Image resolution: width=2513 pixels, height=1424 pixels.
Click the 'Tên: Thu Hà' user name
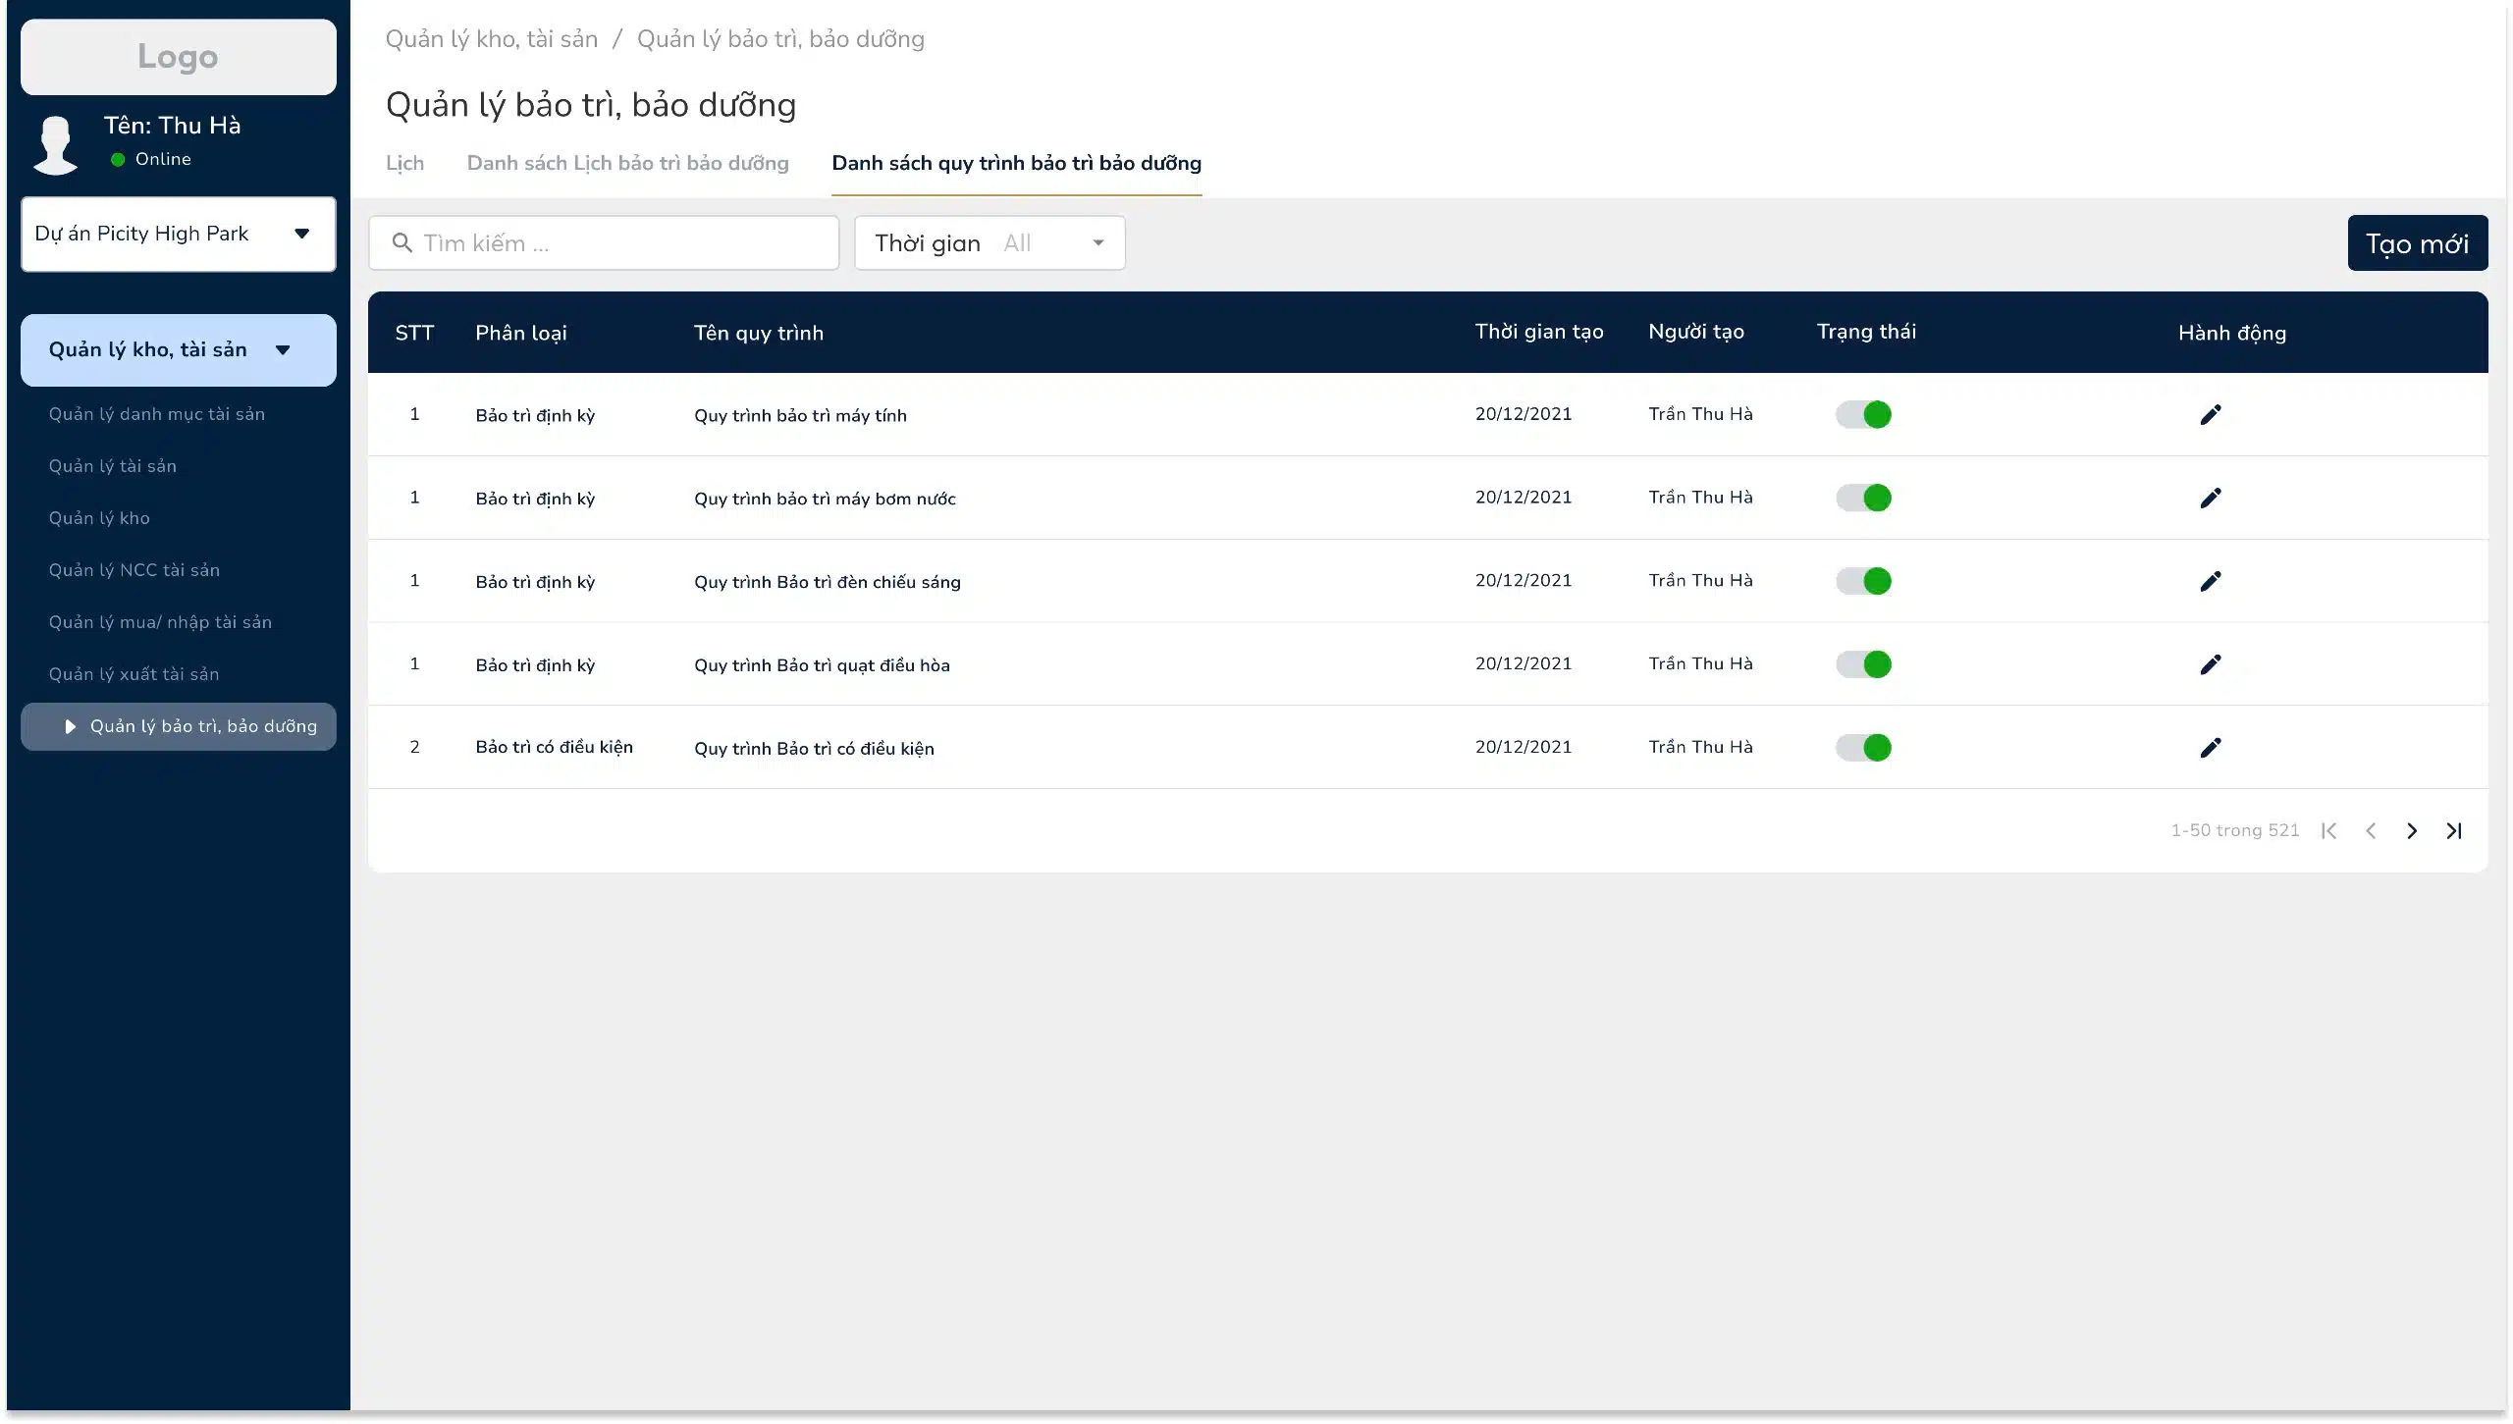(x=173, y=126)
